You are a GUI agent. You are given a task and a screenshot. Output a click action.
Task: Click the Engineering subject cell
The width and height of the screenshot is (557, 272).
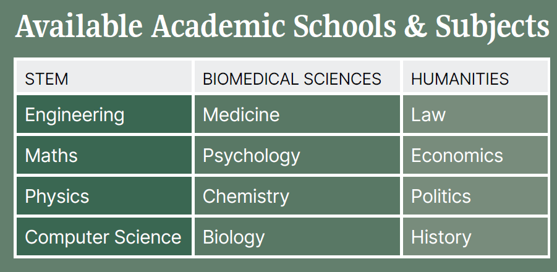pyautogui.click(x=104, y=114)
